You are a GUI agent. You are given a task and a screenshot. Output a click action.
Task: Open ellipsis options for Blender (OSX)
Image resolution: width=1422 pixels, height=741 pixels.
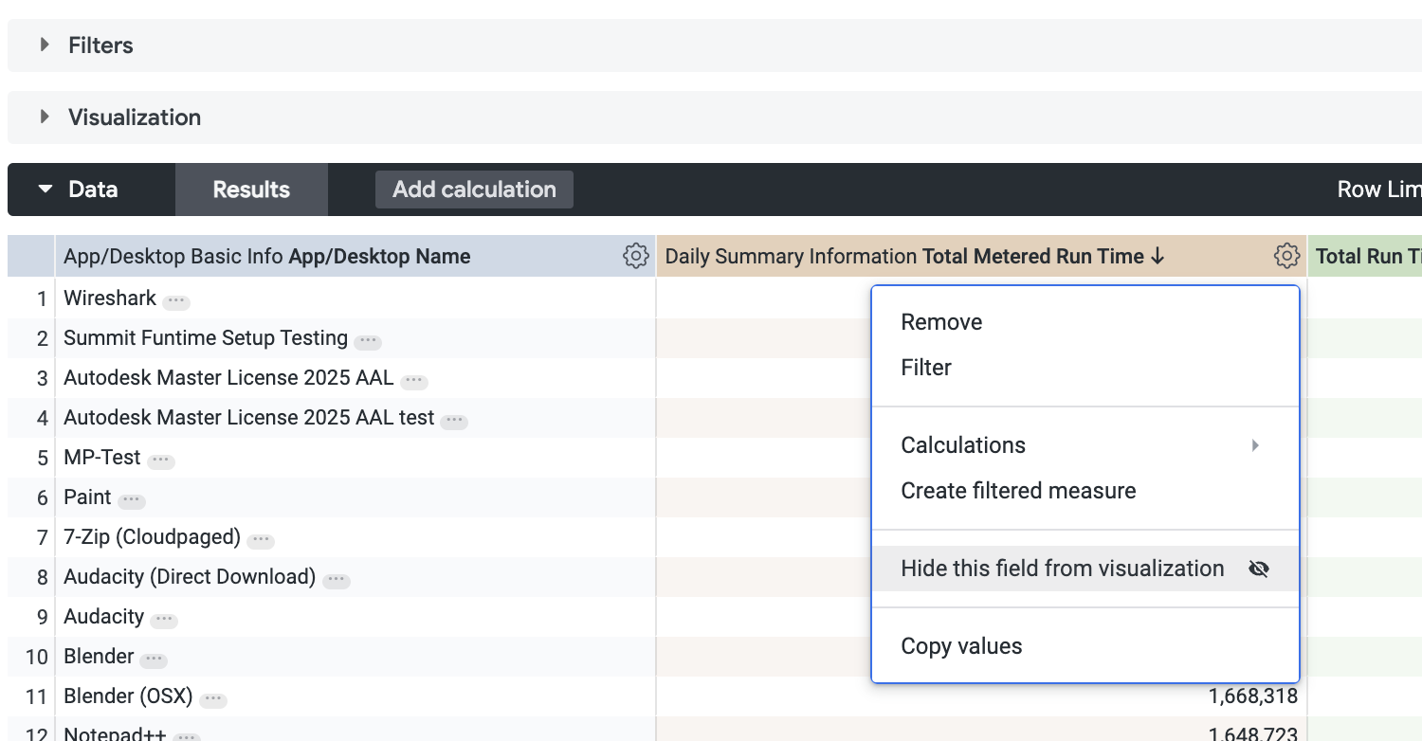pos(212,699)
